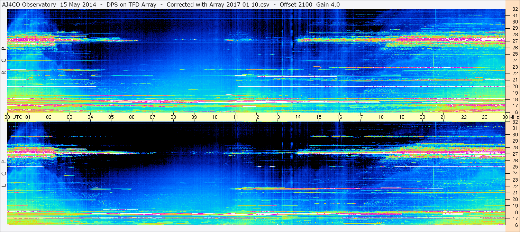520x232 pixels.
Task: Select the 20 hour marker on the time axis
Action: 422,117
